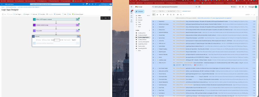Clear the Gmail search box
The width and height of the screenshot is (259, 97).
196,7
